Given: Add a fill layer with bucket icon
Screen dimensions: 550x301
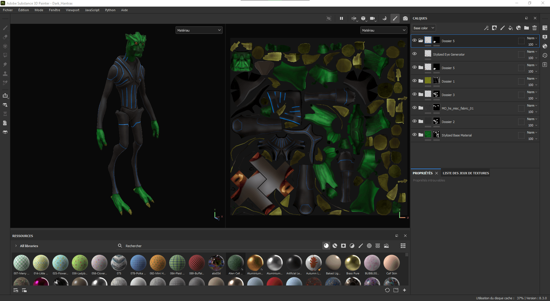Looking at the screenshot, I should click(510, 28).
